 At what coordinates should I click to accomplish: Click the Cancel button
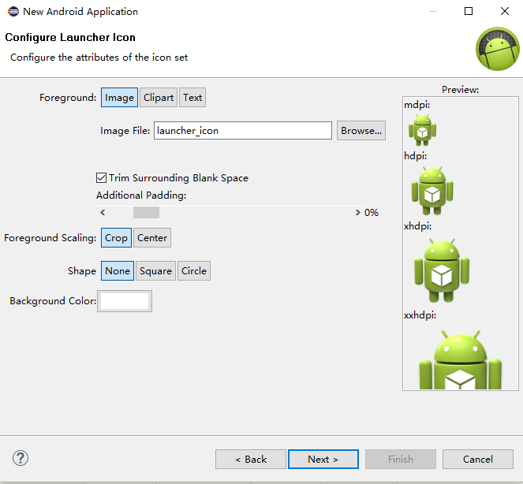pos(477,459)
